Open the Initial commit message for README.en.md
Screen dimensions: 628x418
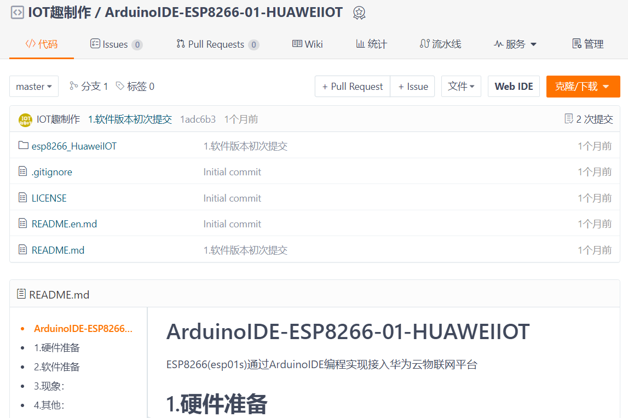pyautogui.click(x=232, y=224)
